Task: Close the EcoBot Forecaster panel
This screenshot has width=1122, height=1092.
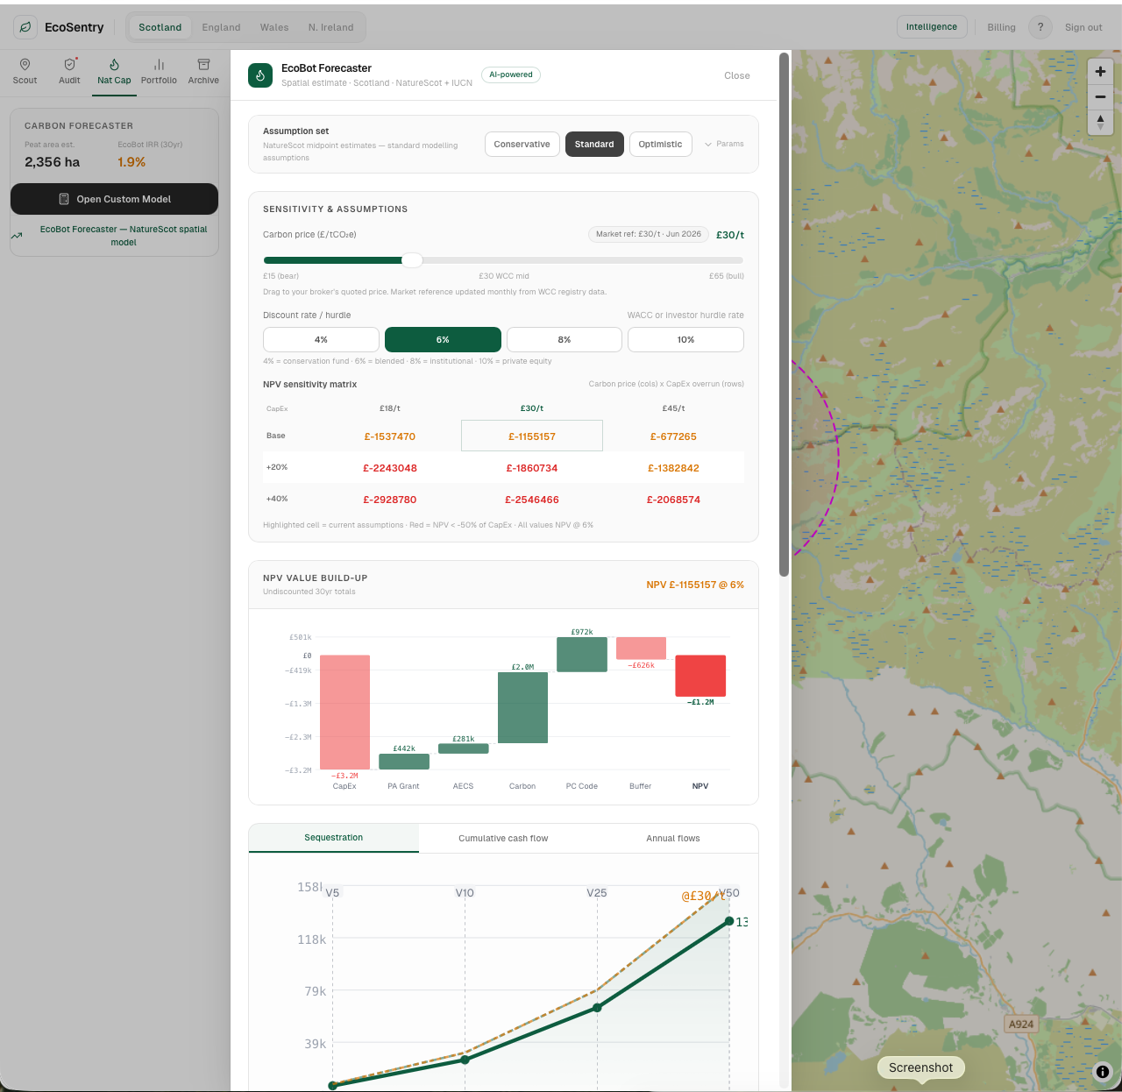Action: (x=737, y=75)
